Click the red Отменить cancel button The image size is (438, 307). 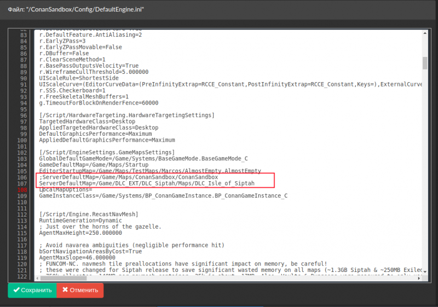[80, 290]
